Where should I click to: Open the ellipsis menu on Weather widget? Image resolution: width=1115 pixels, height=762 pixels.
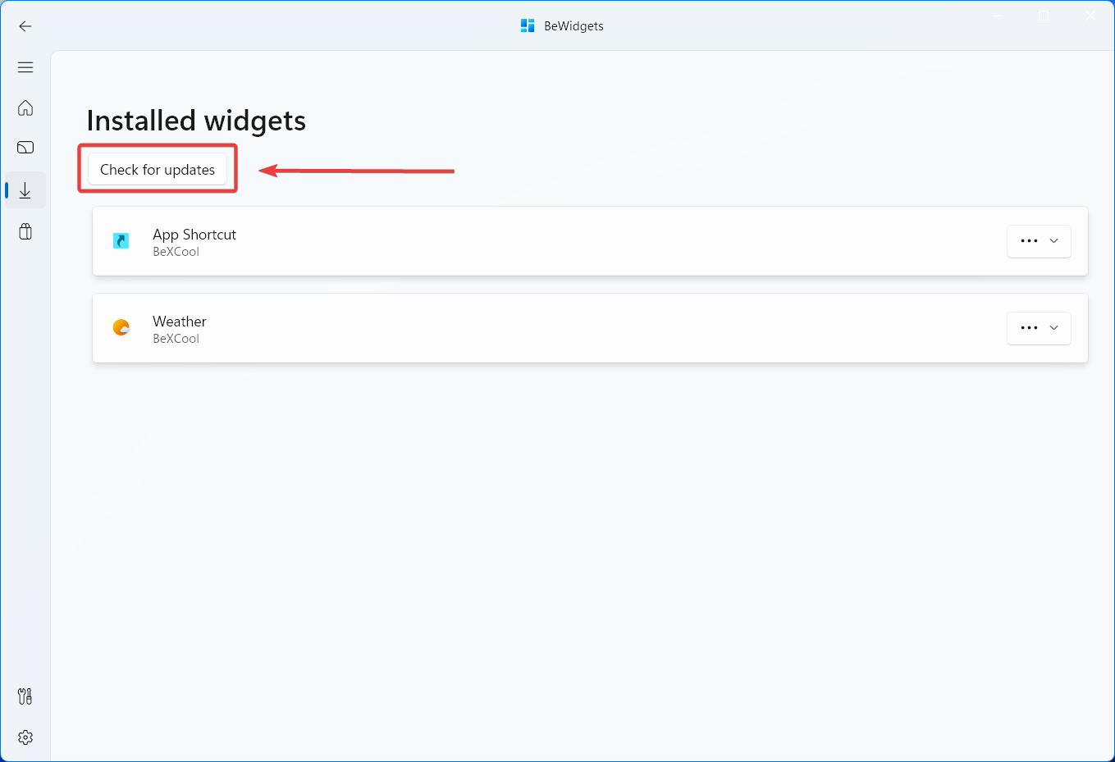pos(1029,328)
